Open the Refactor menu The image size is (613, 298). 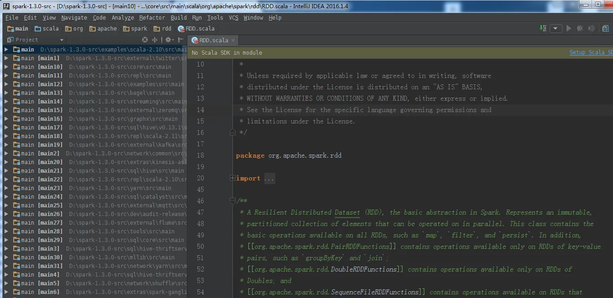152,17
